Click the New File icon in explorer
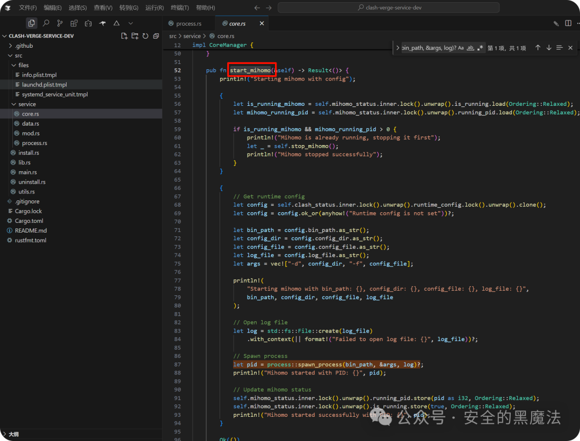This screenshot has height=441, width=580. 124,36
